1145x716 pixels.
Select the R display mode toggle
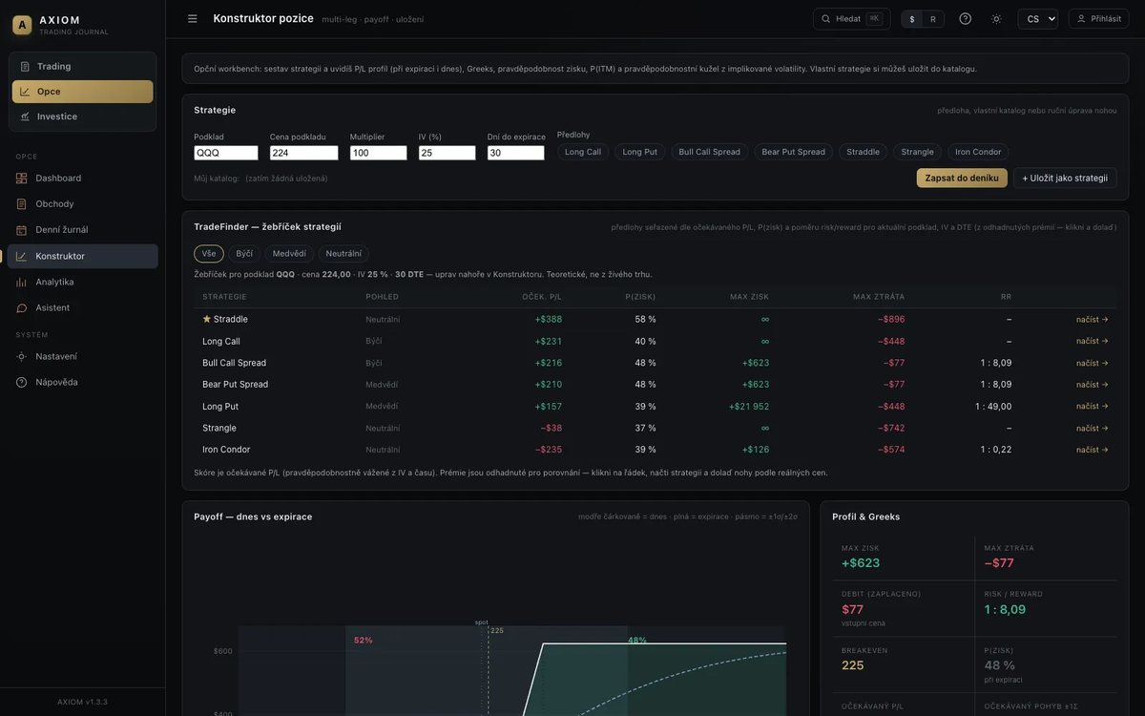933,19
